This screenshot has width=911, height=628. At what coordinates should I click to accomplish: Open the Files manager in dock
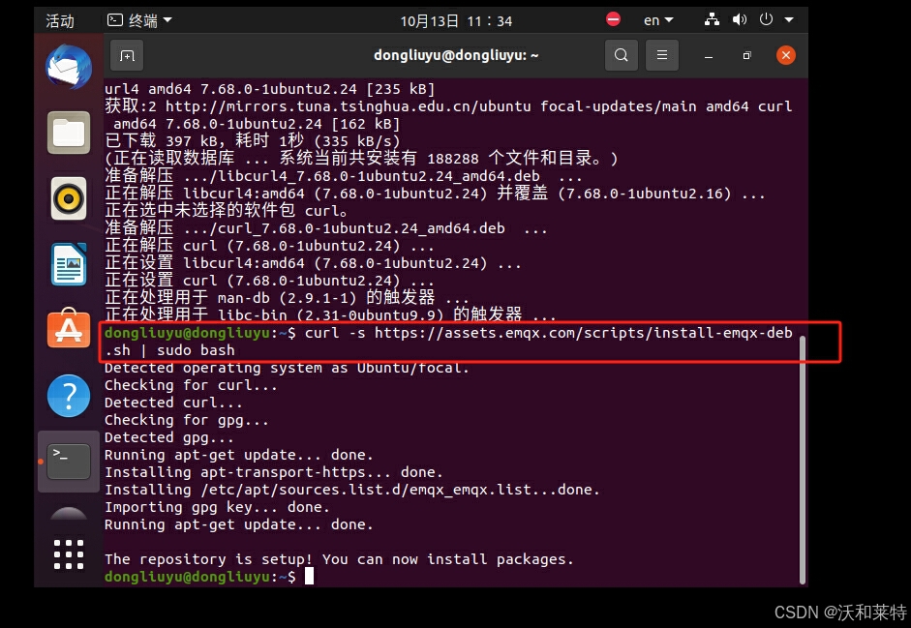coord(69,133)
